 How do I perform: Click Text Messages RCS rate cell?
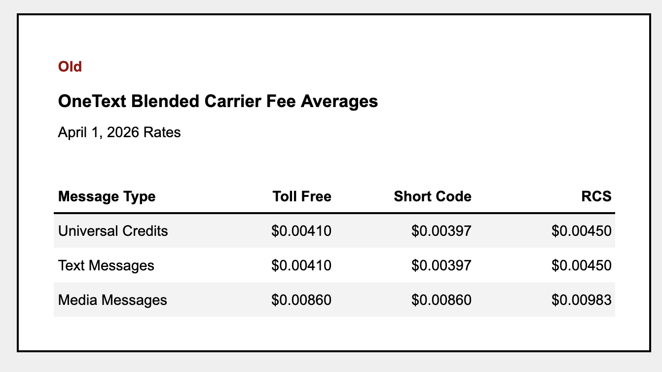tap(582, 265)
